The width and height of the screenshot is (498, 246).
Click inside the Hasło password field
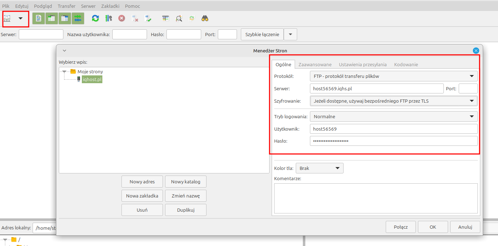394,141
